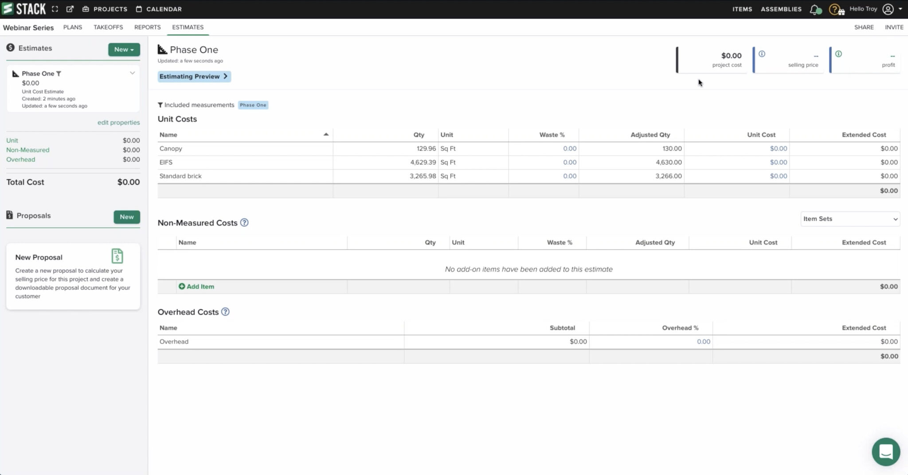
Task: Expand the Phase One estimate chevron
Action: click(132, 73)
